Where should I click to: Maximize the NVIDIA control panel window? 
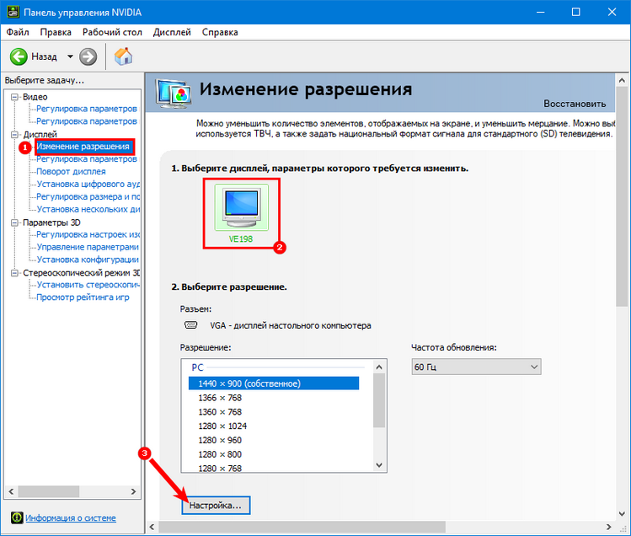(x=576, y=12)
